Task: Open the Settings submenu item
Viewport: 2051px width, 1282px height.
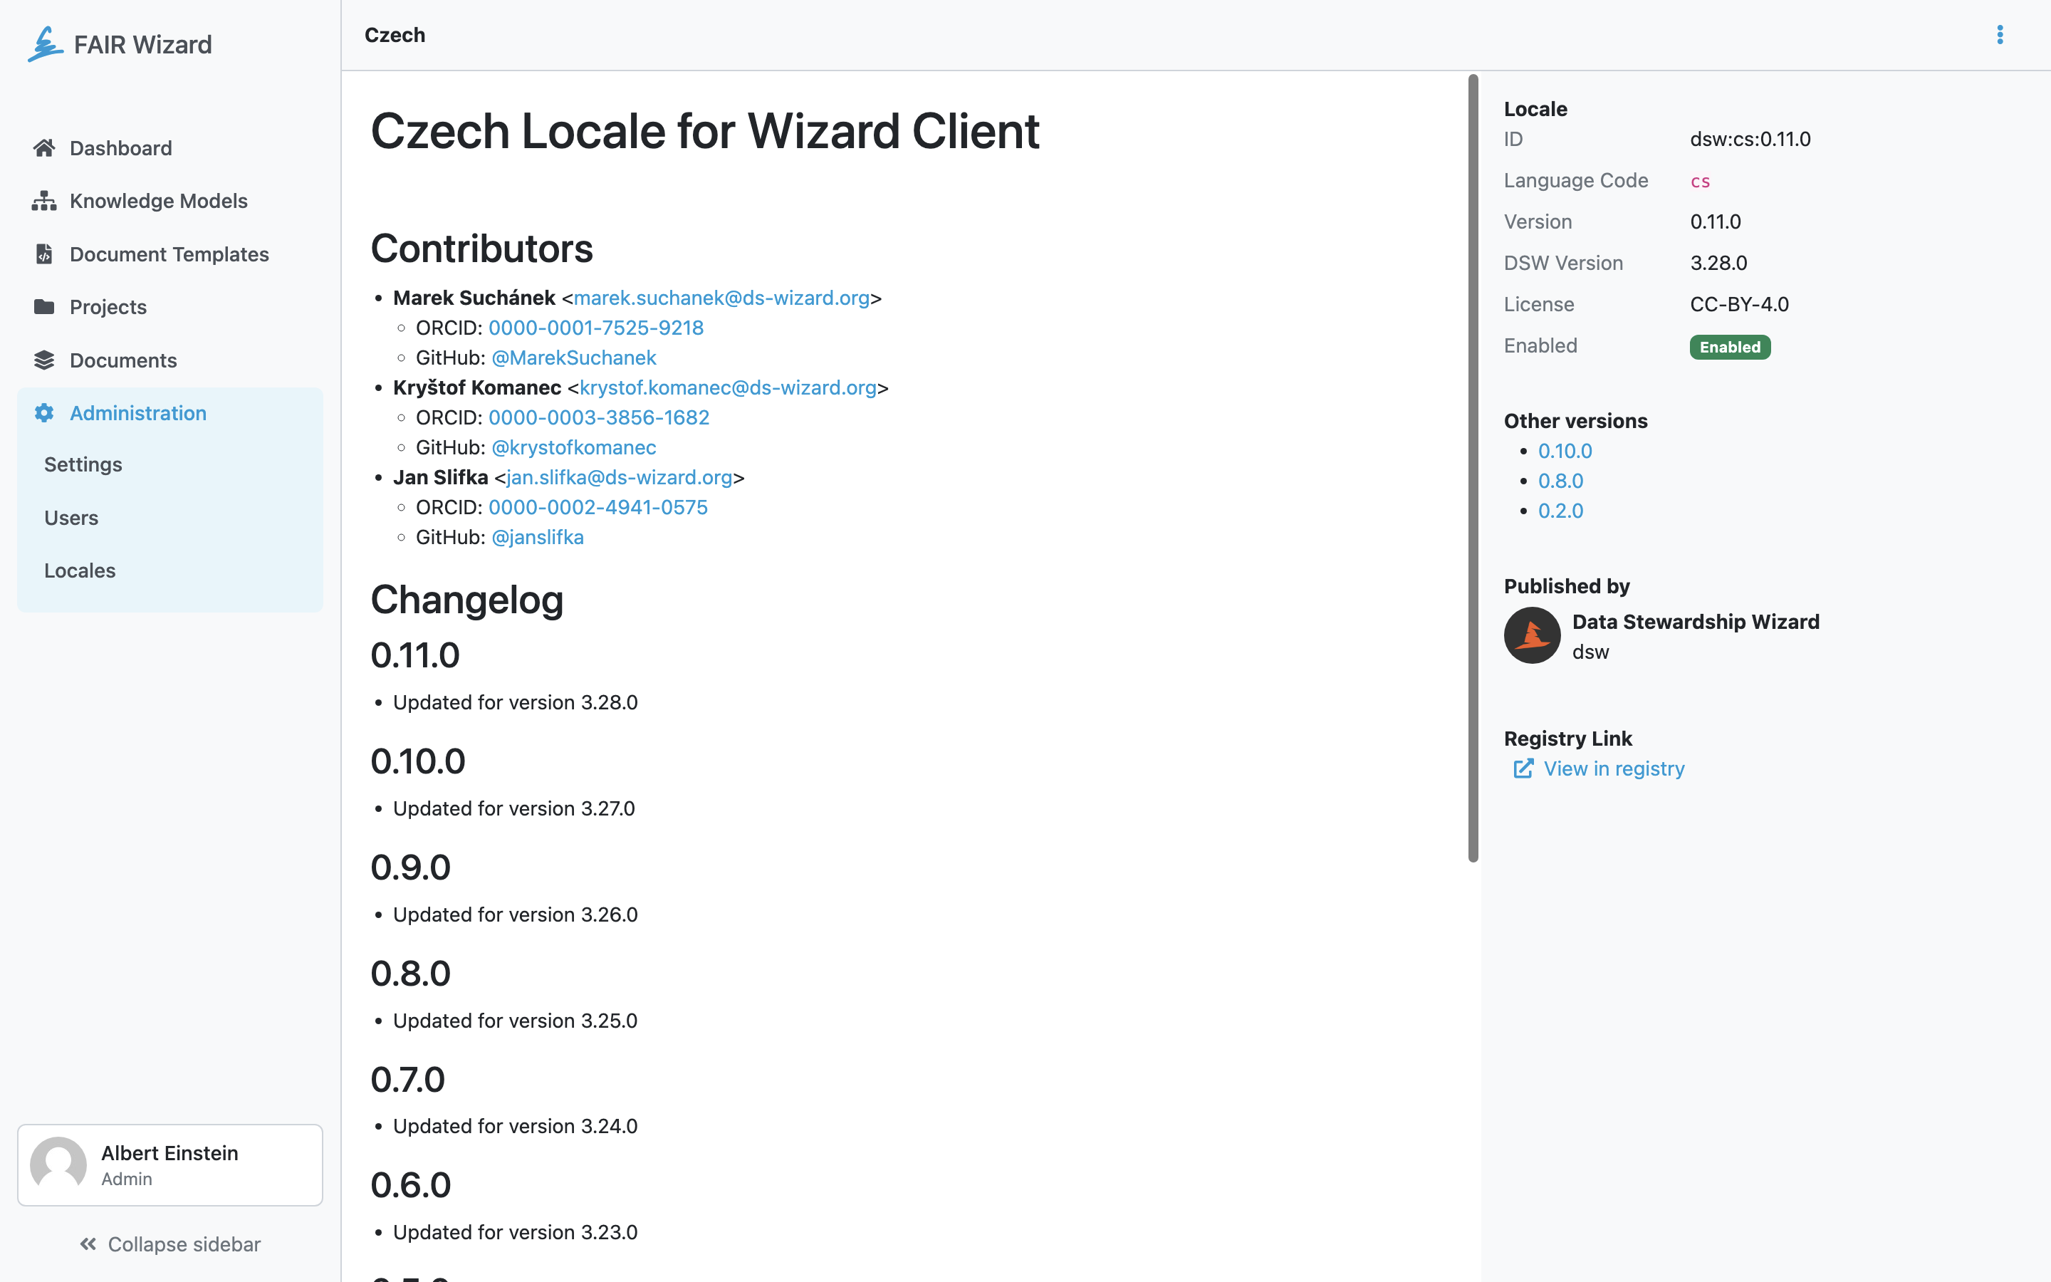Action: [x=83, y=464]
